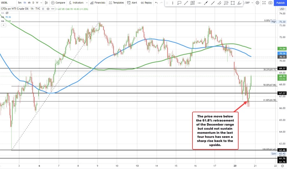Click the Indicators fx icon
This screenshot has height=169, width=287.
(x=70, y=3)
